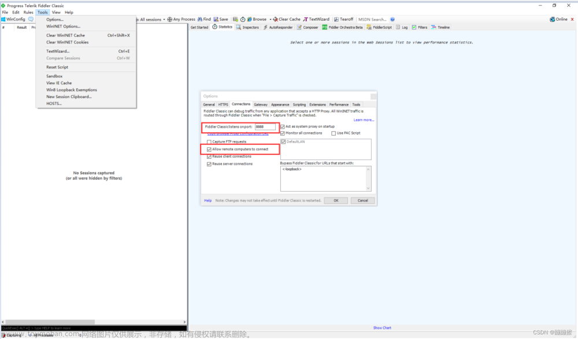Click the Find binoculars icon
578x339 pixels.
click(x=200, y=19)
